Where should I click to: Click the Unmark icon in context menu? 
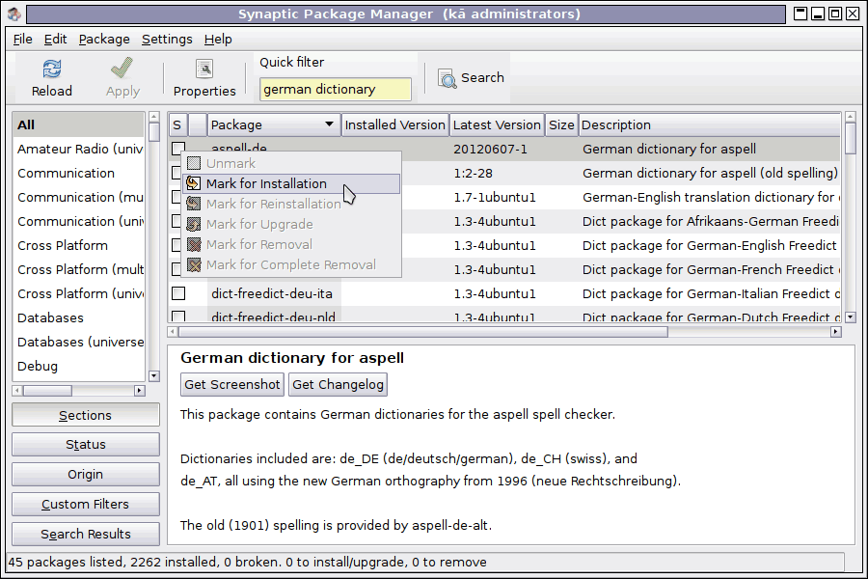coord(193,163)
